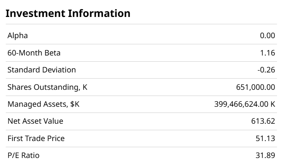Select the Managed Assets, $K label

tap(43, 104)
